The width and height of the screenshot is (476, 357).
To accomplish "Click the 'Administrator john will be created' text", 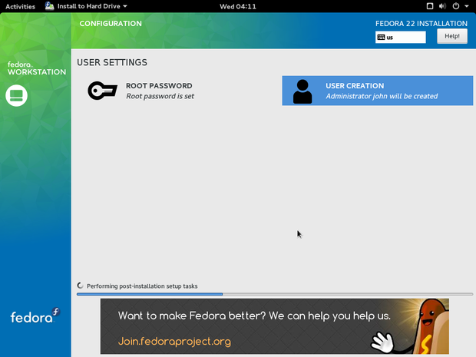I will click(x=382, y=96).
